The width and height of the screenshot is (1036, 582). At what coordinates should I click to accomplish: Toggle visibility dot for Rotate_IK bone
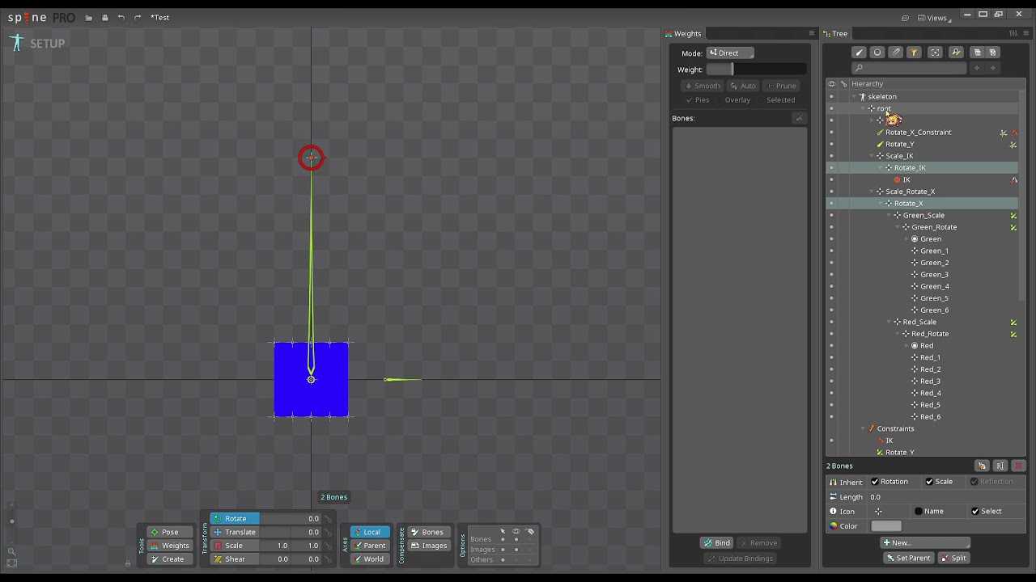[x=831, y=168]
